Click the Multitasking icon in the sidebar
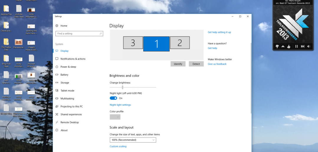The image size is (318, 152). pyautogui.click(x=57, y=99)
